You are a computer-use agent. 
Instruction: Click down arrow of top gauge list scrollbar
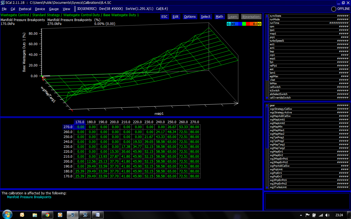click(267, 98)
